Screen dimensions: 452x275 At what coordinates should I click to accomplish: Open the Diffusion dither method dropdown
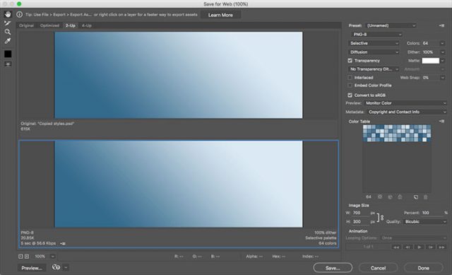coord(374,52)
